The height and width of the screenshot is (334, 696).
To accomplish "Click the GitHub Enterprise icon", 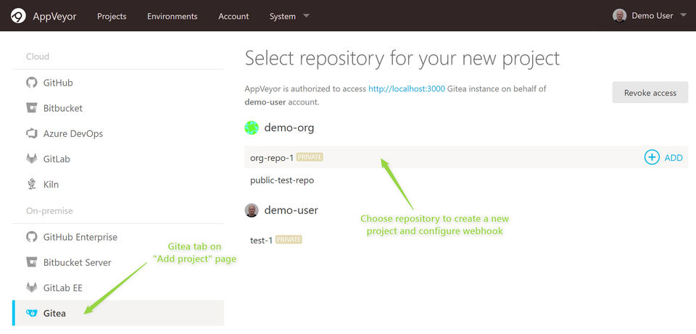I will 31,237.
